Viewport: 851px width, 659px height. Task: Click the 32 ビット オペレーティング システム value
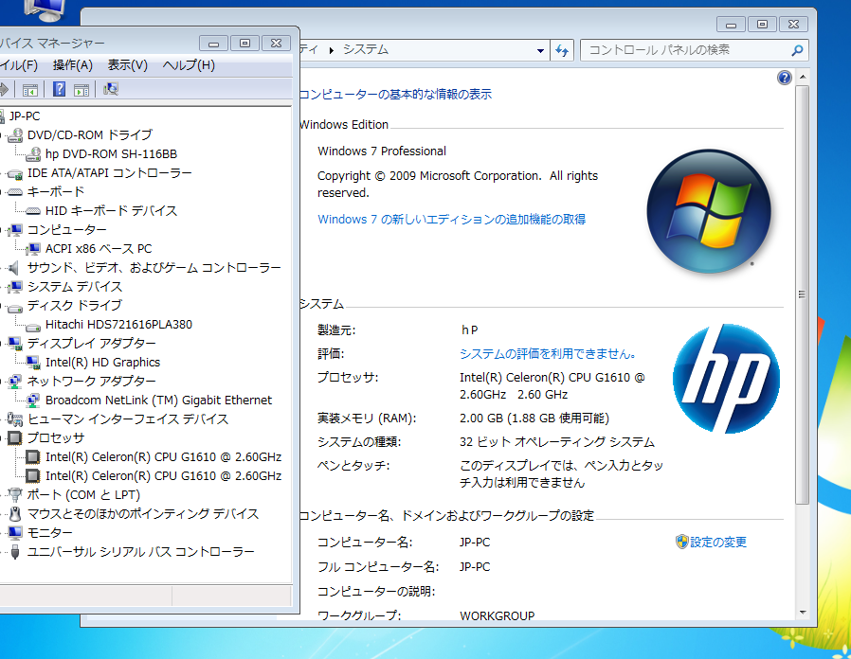tap(557, 442)
